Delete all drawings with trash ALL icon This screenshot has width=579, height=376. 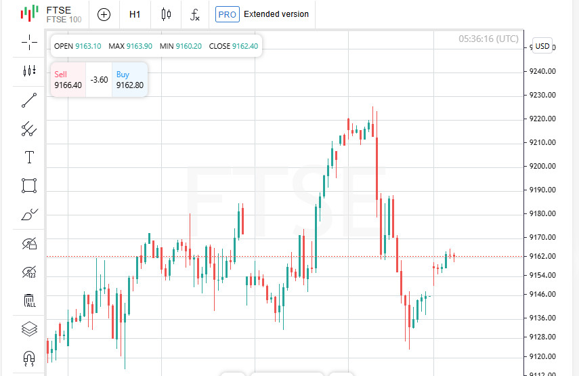(29, 300)
